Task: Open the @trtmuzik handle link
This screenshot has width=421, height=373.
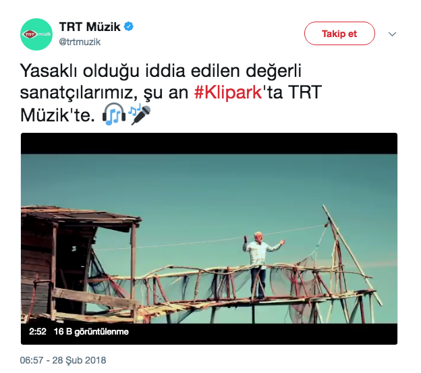Action: coord(80,42)
